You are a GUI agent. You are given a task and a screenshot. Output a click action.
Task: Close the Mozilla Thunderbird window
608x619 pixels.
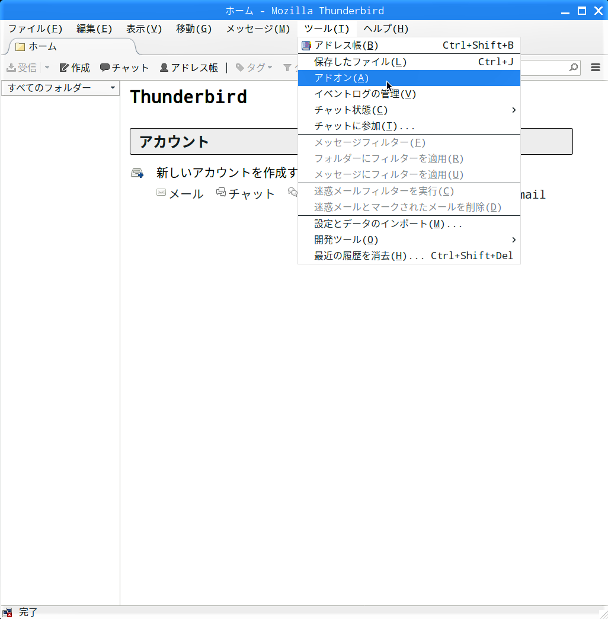point(599,11)
